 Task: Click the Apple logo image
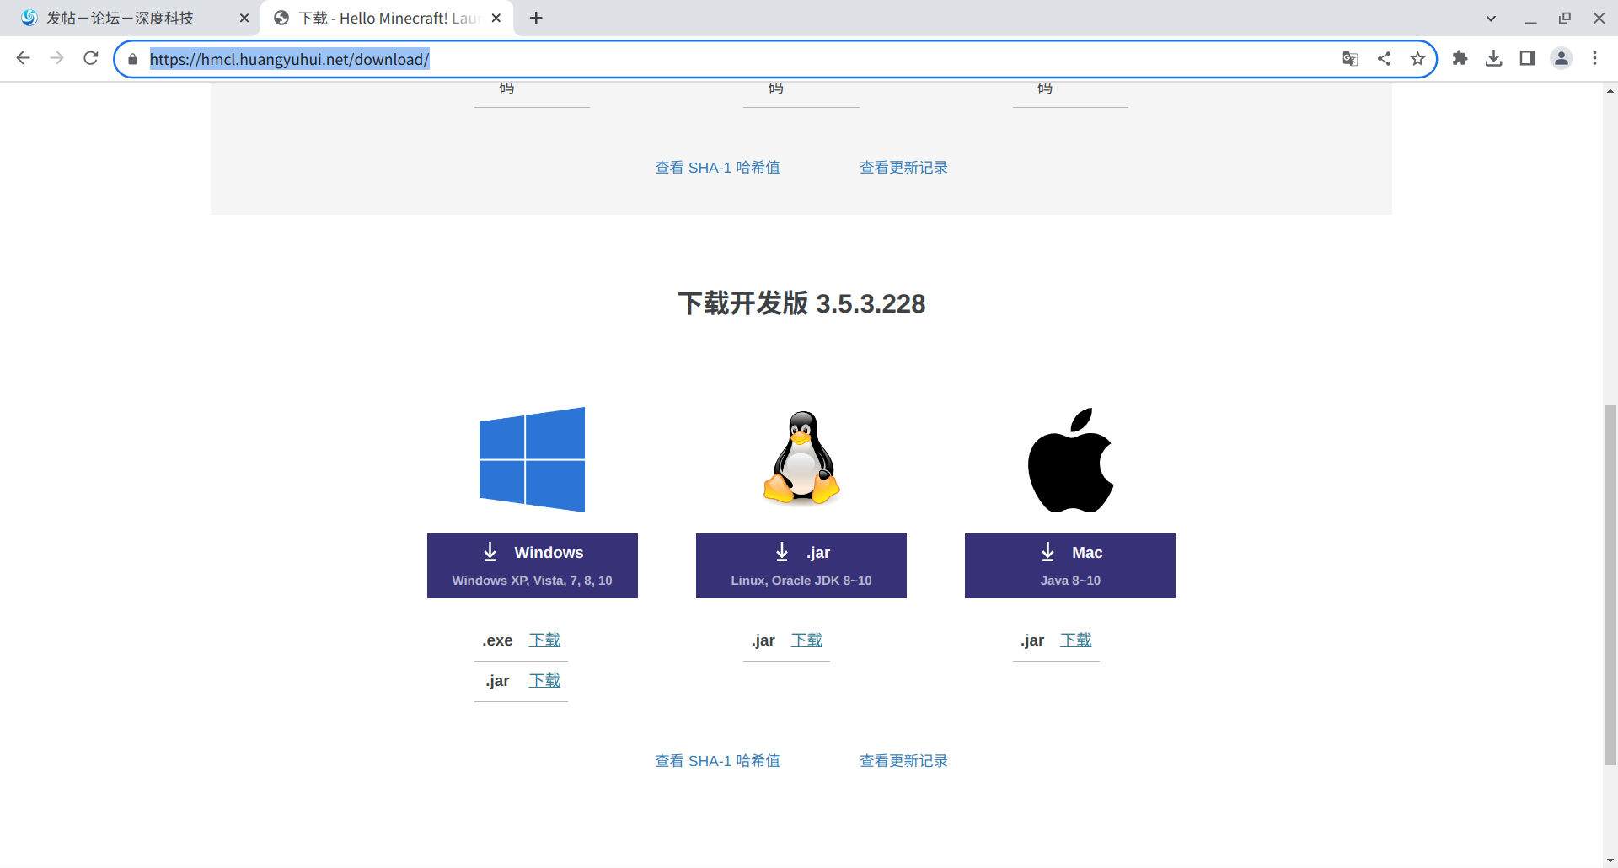tap(1070, 460)
